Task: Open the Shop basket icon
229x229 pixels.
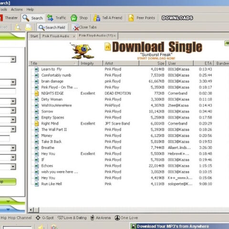Action: click(74, 18)
